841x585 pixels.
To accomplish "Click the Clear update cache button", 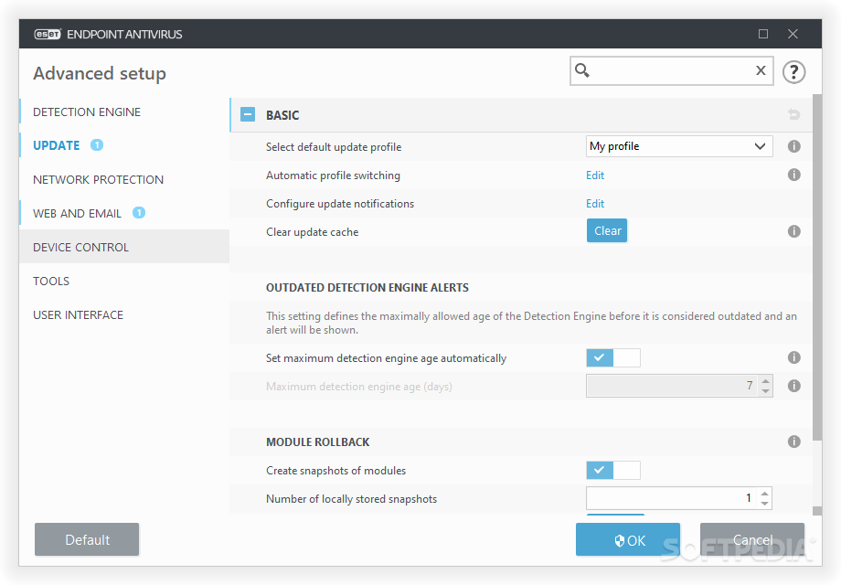I will coord(607,230).
